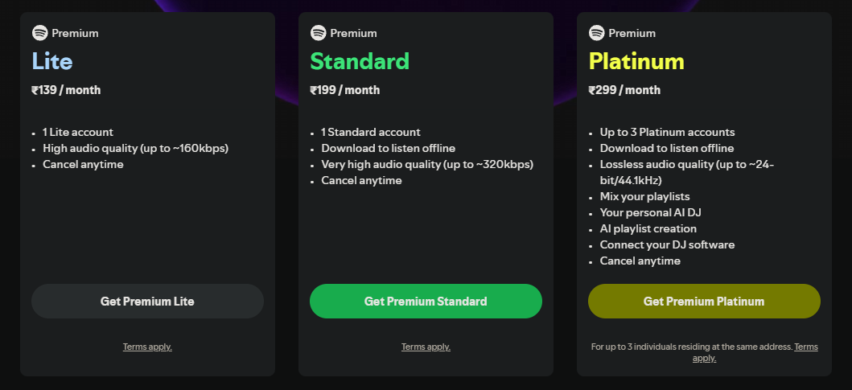Screen dimensions: 852x390
Task: Click the Spotify logo in the Lite card
Action: [39, 33]
